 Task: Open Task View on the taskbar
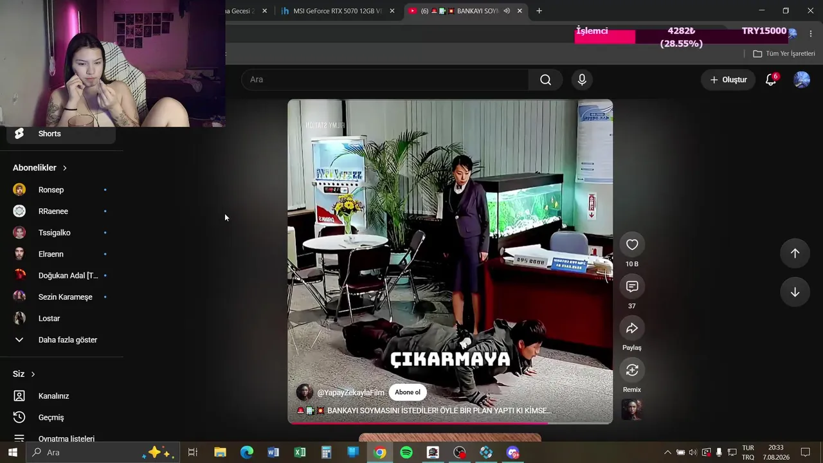tap(192, 453)
